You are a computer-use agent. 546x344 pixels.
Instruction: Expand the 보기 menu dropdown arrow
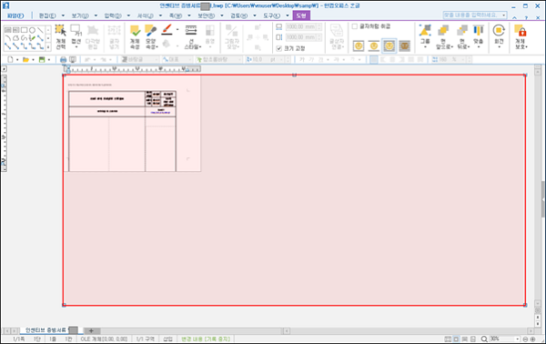[x=96, y=15]
